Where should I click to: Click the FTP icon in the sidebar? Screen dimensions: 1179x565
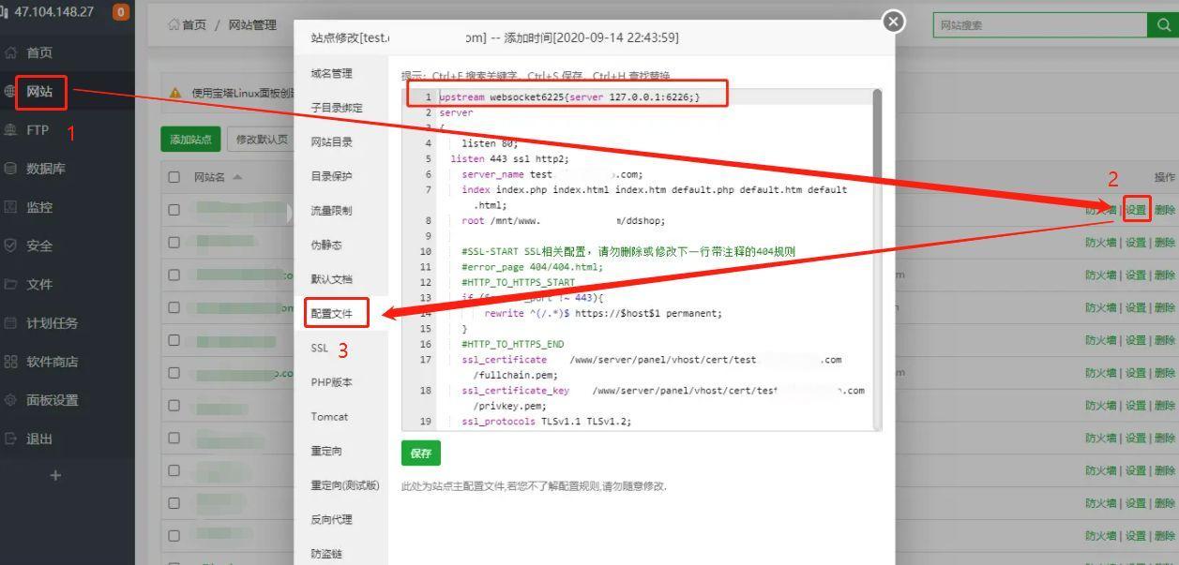pos(11,130)
